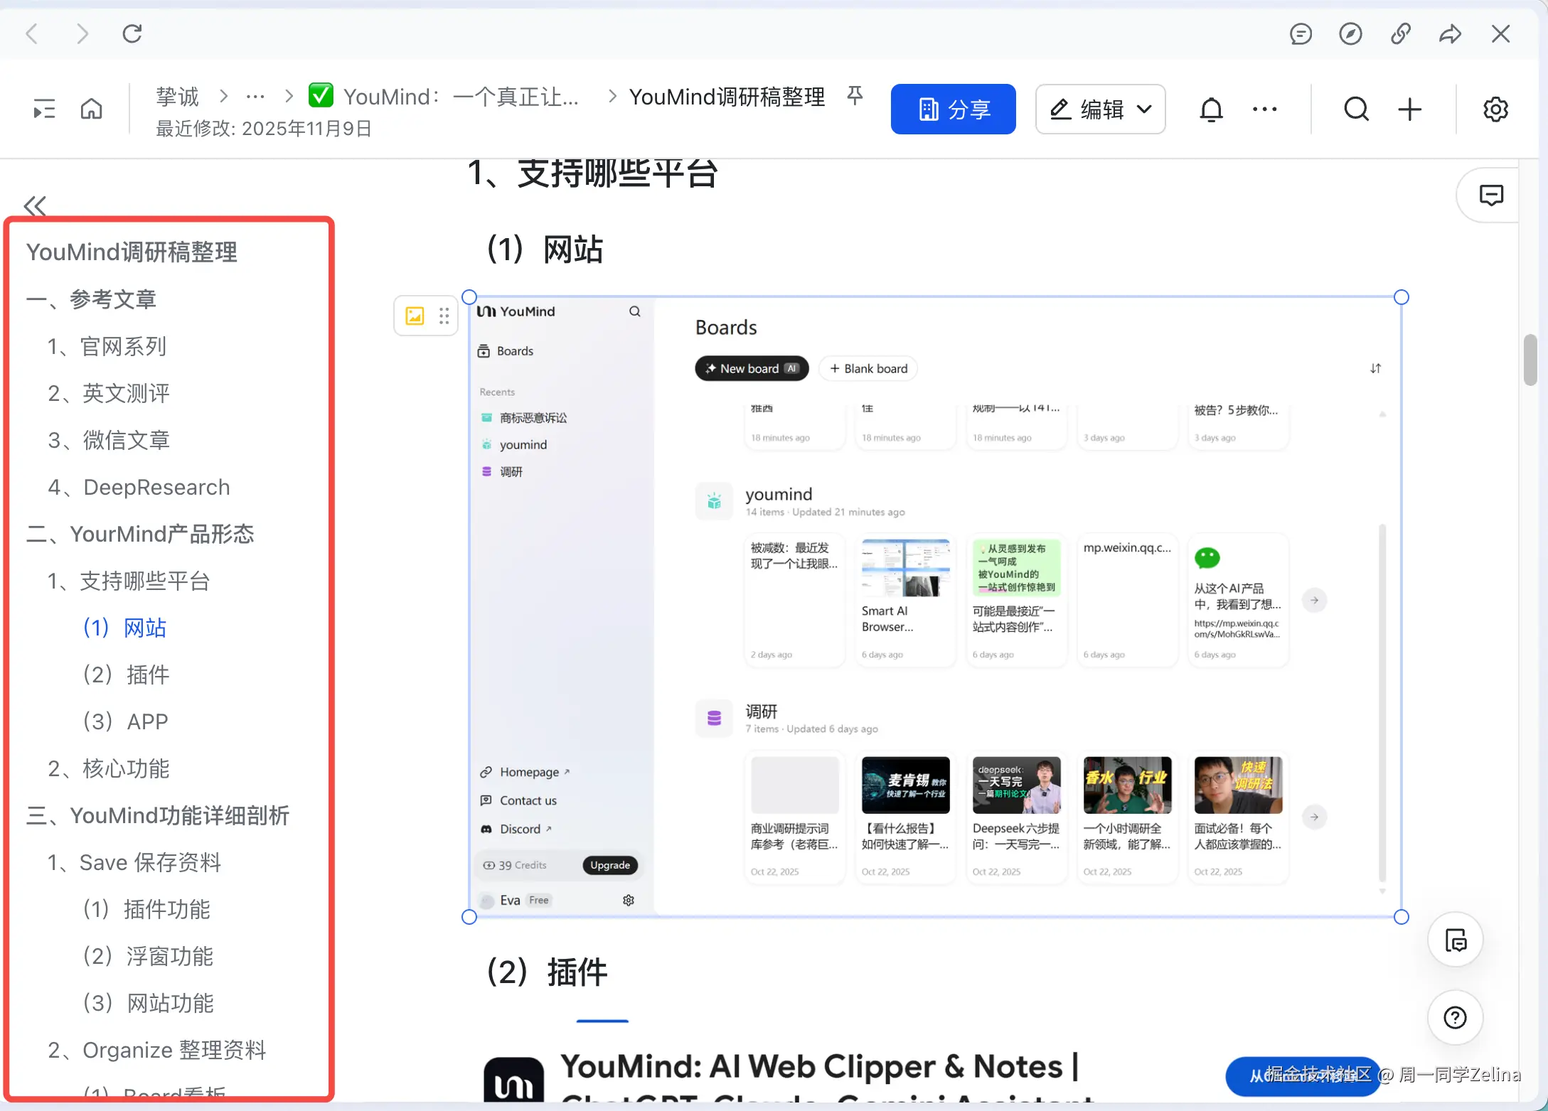Select 2、Organize 整理资料 in outline
This screenshot has width=1548, height=1111.
click(157, 1050)
